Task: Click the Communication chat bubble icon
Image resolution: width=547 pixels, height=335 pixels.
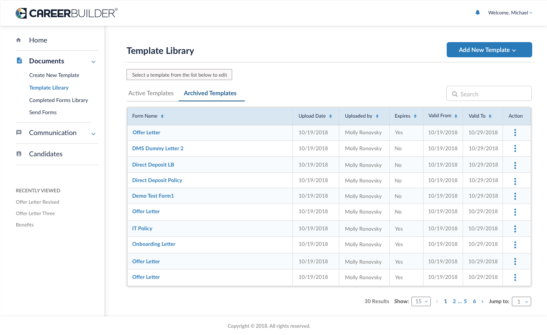Action: tap(19, 132)
